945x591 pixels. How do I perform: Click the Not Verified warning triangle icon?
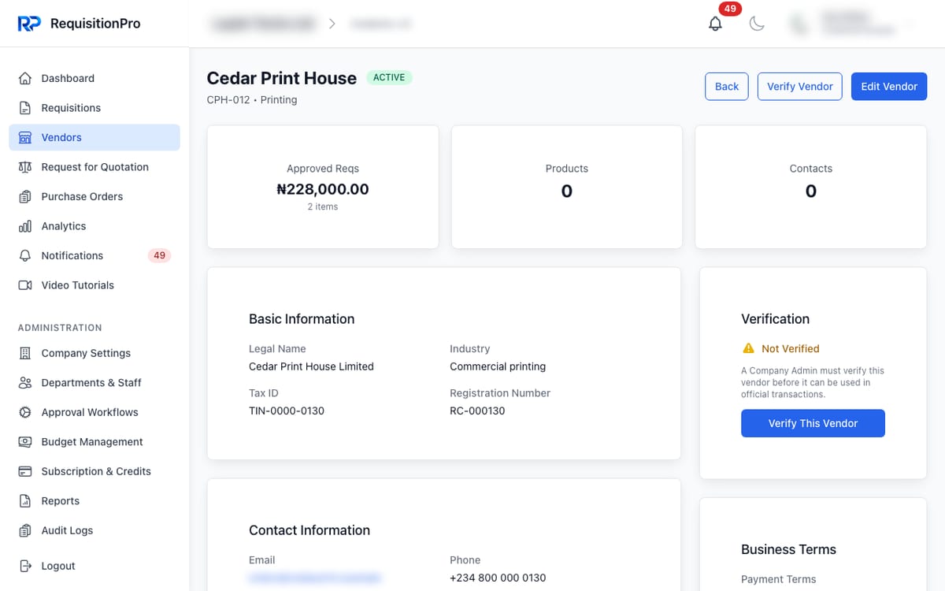coord(748,348)
